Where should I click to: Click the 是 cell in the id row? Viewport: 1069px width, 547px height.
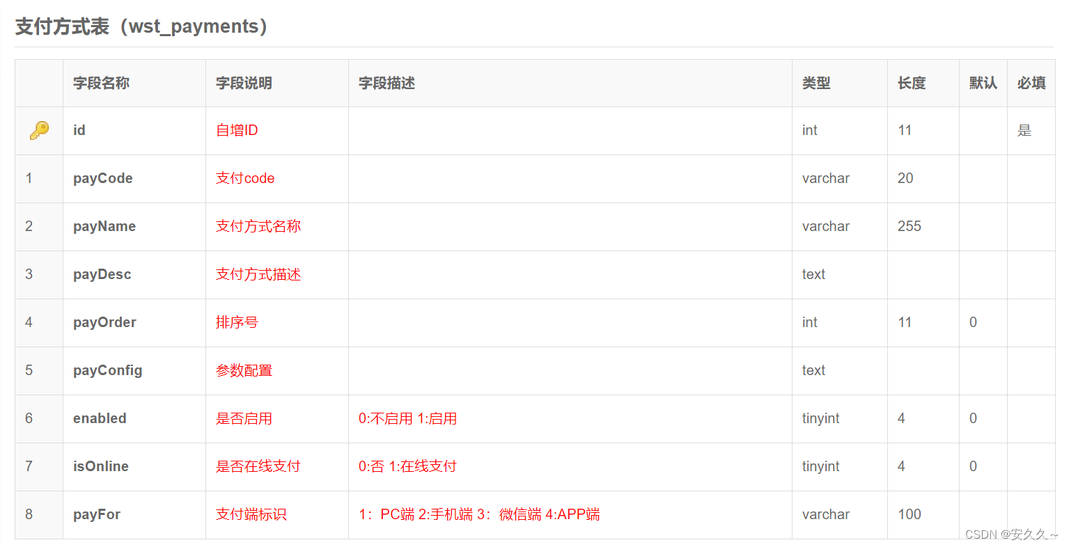coord(1024,130)
